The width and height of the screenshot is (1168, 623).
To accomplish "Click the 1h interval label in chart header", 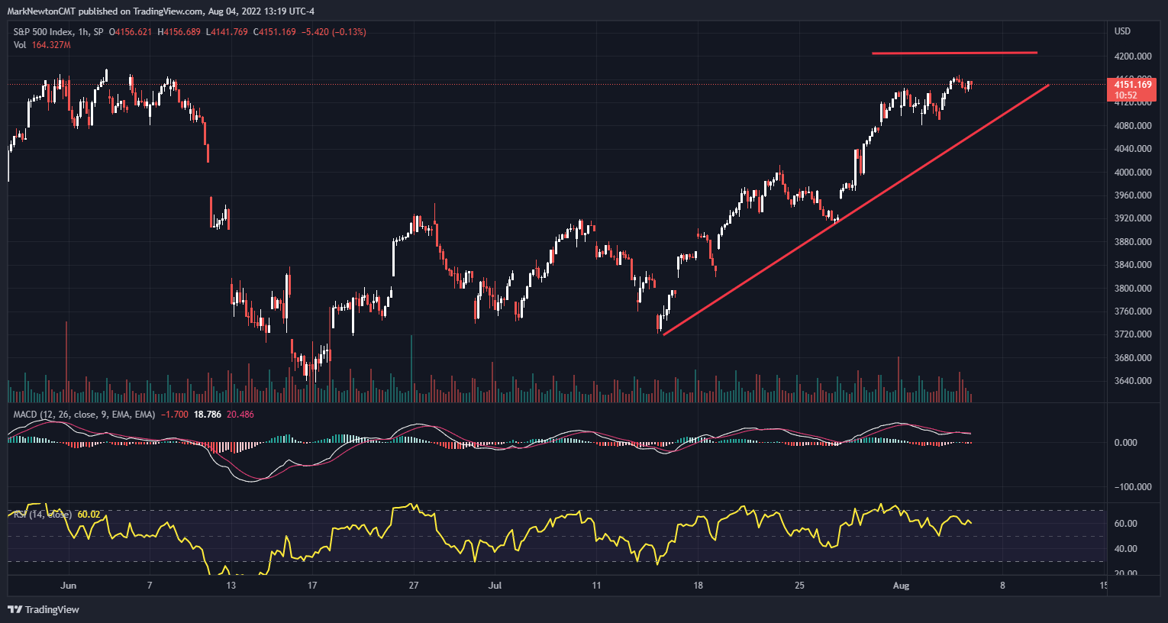I will click(83, 32).
